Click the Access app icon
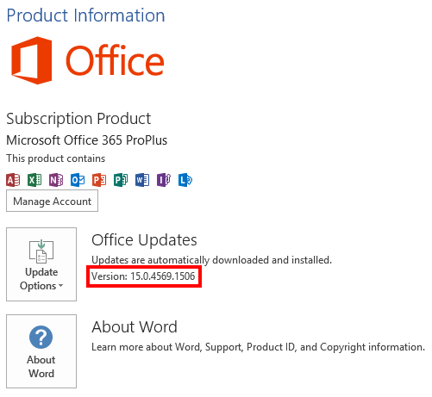 click(x=13, y=180)
